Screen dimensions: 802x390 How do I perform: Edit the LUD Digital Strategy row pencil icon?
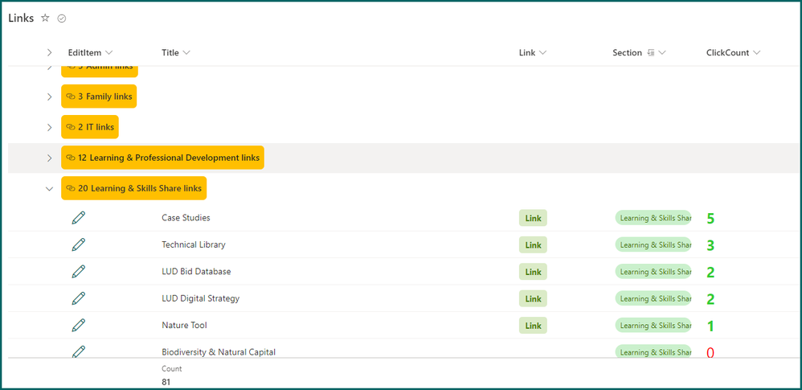coord(78,298)
